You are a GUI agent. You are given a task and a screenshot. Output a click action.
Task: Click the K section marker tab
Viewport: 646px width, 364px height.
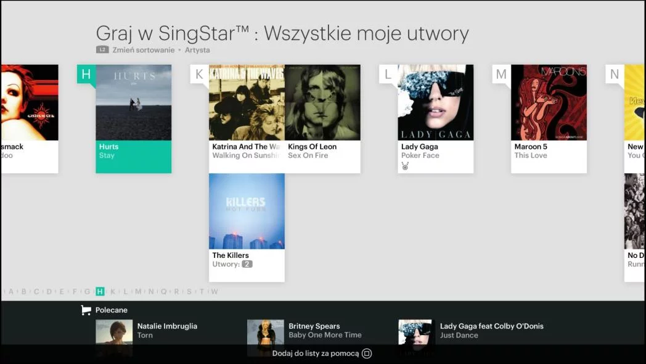199,74
